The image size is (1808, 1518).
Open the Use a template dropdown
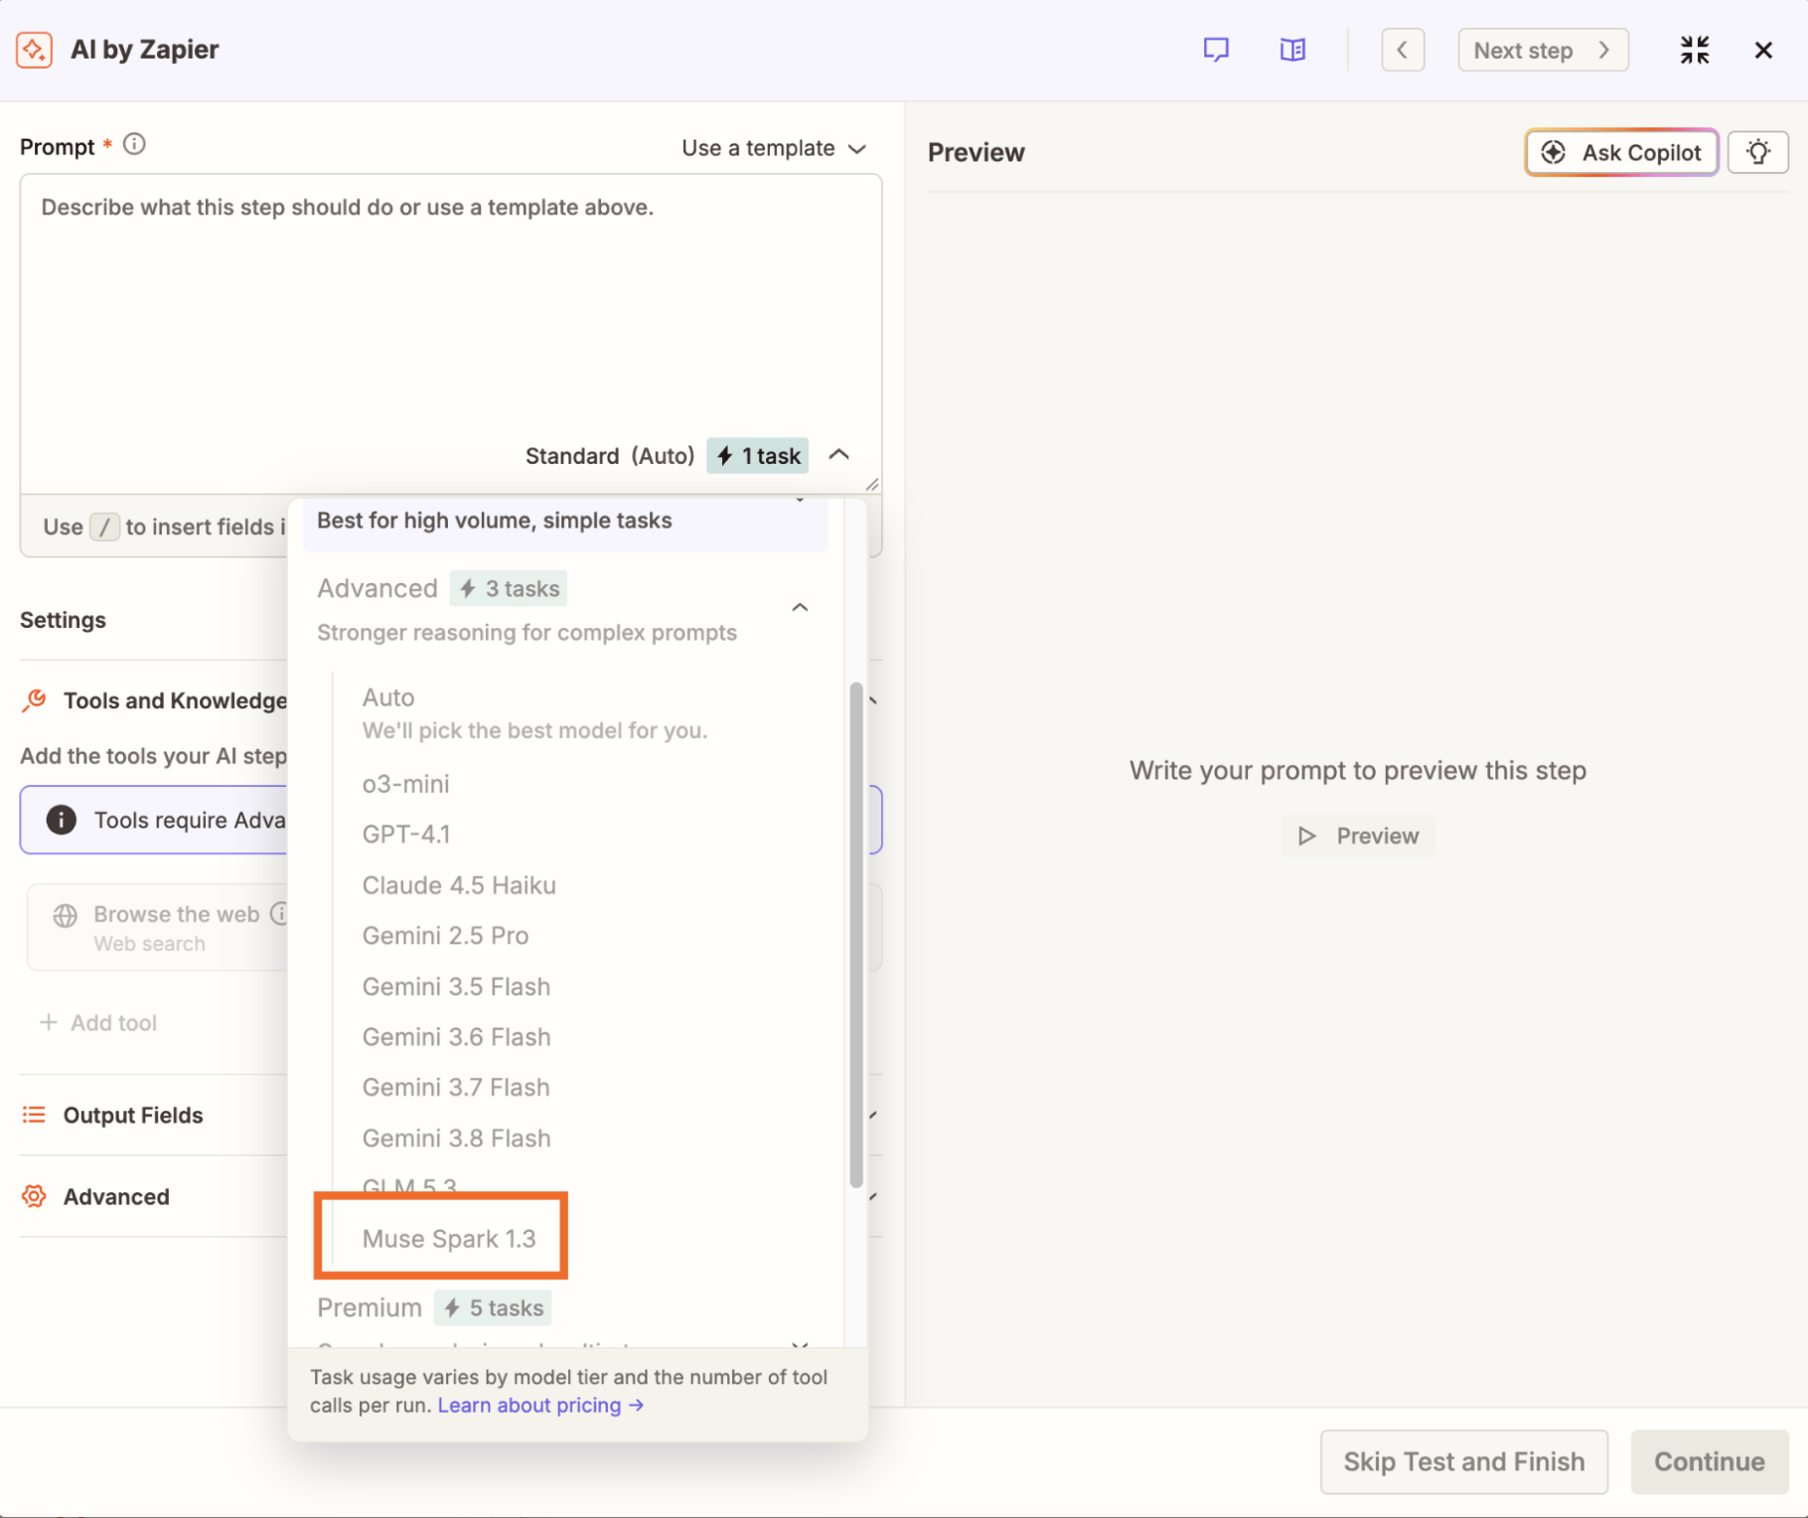pyautogui.click(x=774, y=148)
